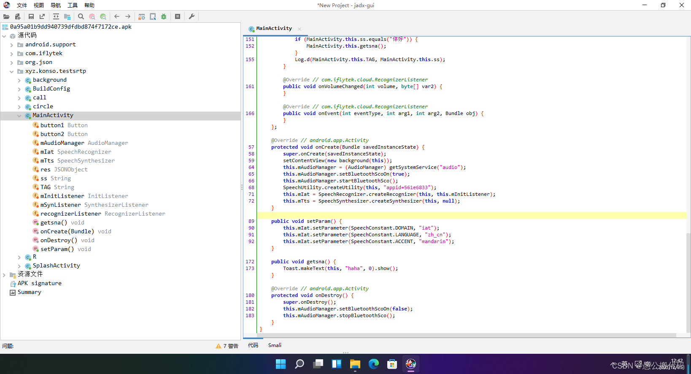The height and width of the screenshot is (374, 691).
Task: Open Microsoft Store from the taskbar
Action: pyautogui.click(x=392, y=364)
